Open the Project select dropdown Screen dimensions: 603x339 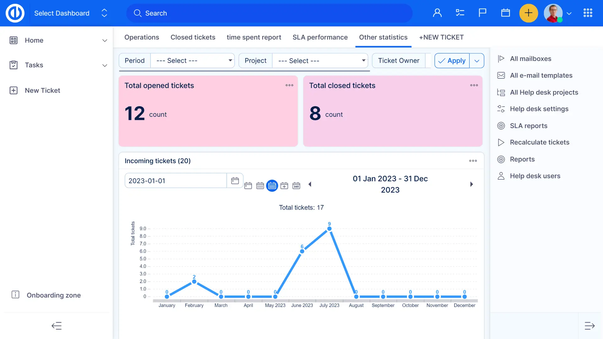tap(320, 61)
